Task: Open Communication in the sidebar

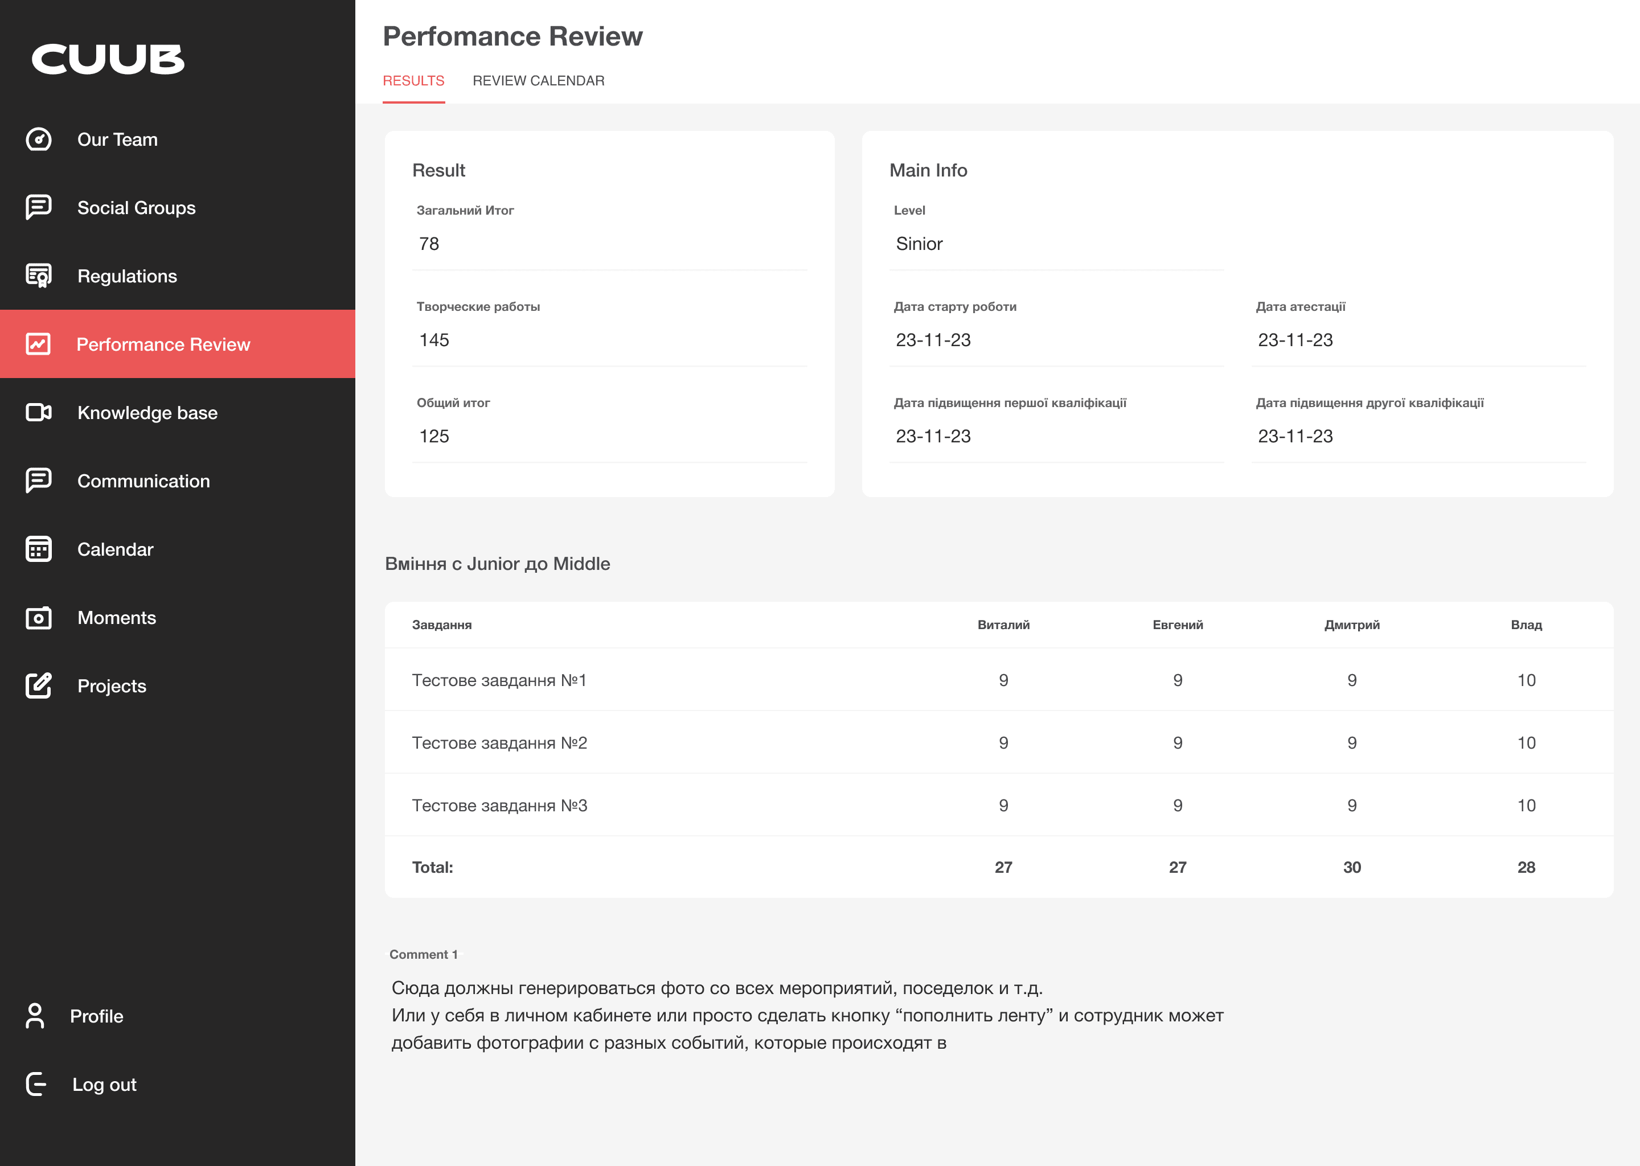Action: 143,481
